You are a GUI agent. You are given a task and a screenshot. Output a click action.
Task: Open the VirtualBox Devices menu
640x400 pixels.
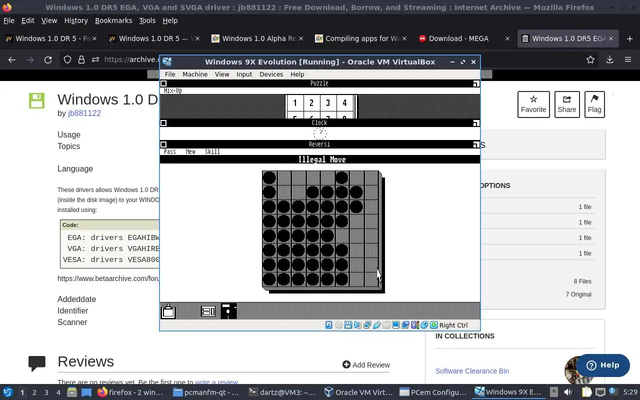(271, 74)
